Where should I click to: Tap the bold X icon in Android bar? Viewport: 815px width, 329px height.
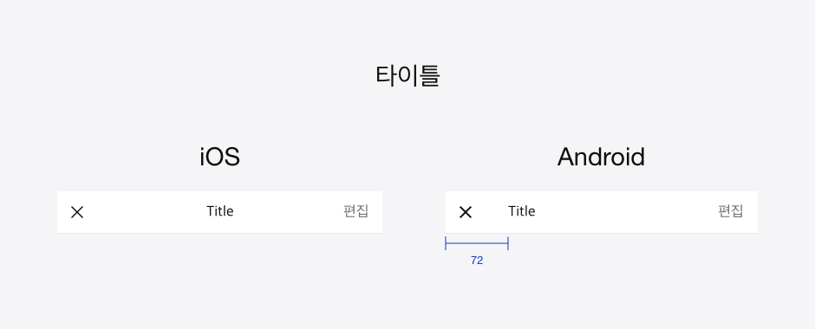tap(466, 212)
